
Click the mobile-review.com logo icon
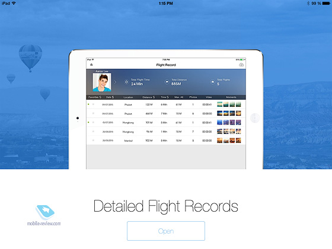[x=45, y=212]
